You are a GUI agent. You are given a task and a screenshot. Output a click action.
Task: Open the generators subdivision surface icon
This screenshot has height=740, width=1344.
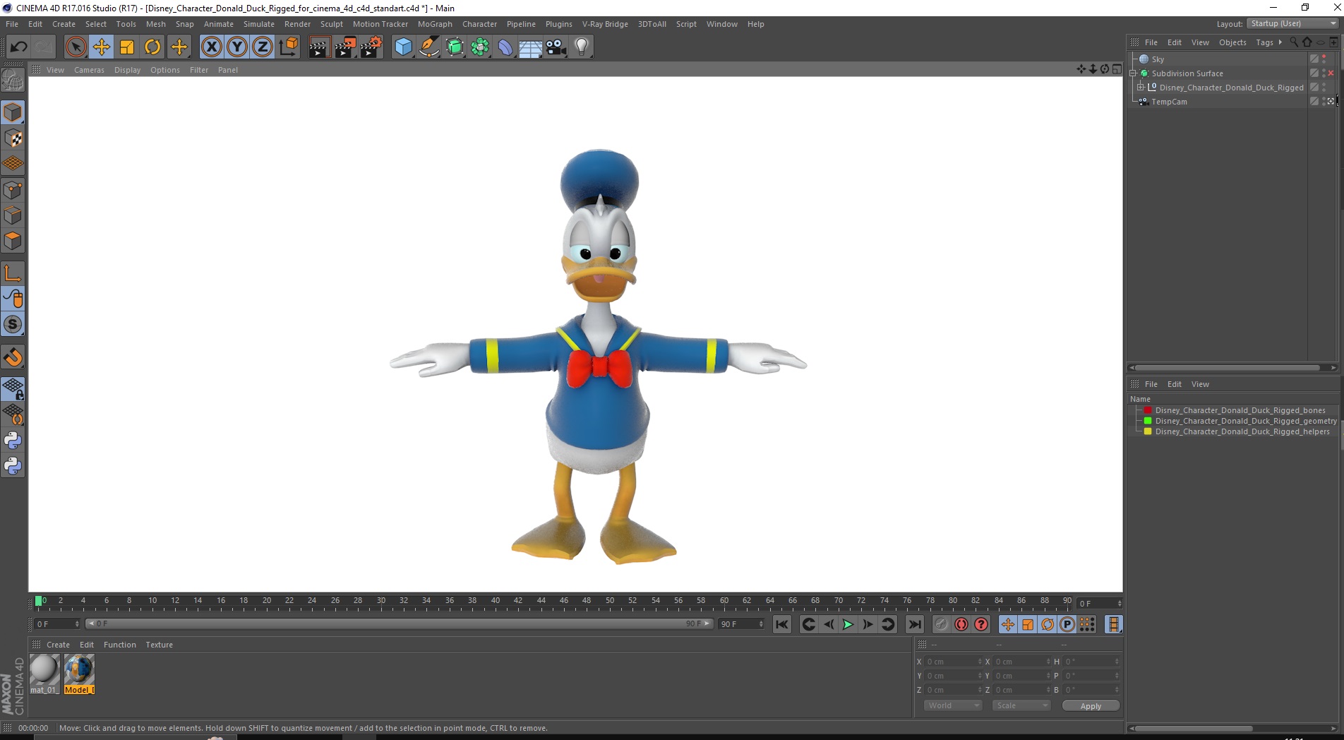point(455,47)
